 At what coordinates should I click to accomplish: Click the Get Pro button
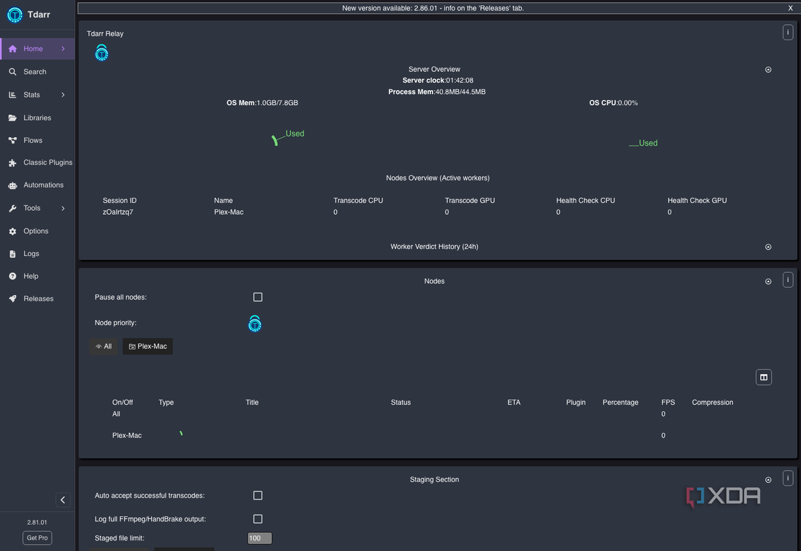coord(37,538)
